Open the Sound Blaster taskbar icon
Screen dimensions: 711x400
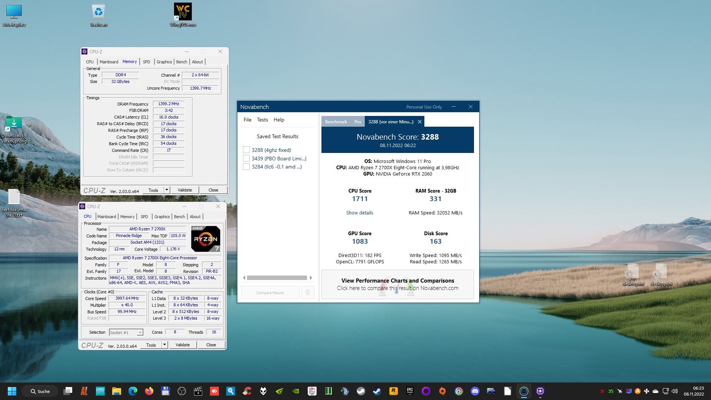pyautogui.click(x=100, y=391)
